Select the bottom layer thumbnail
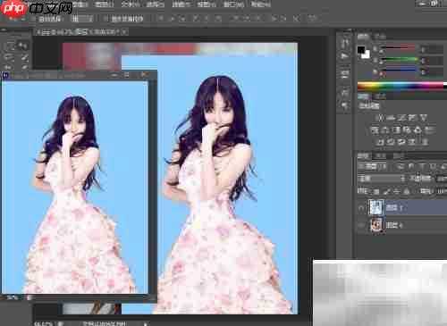Screen dimensions: 447x326 pos(377,225)
